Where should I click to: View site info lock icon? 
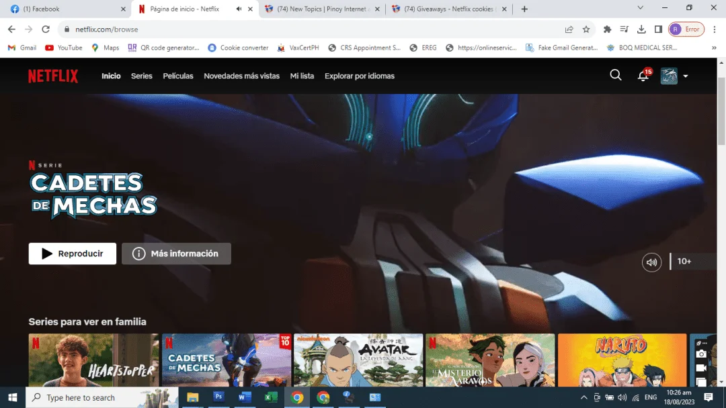(67, 29)
